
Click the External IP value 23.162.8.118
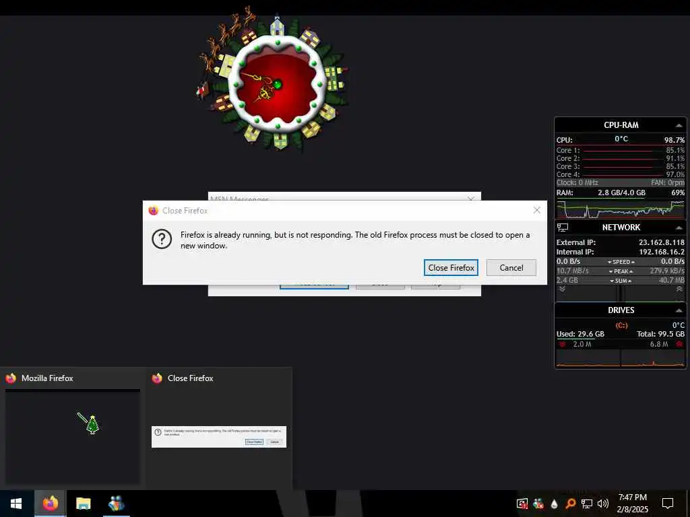pos(662,242)
